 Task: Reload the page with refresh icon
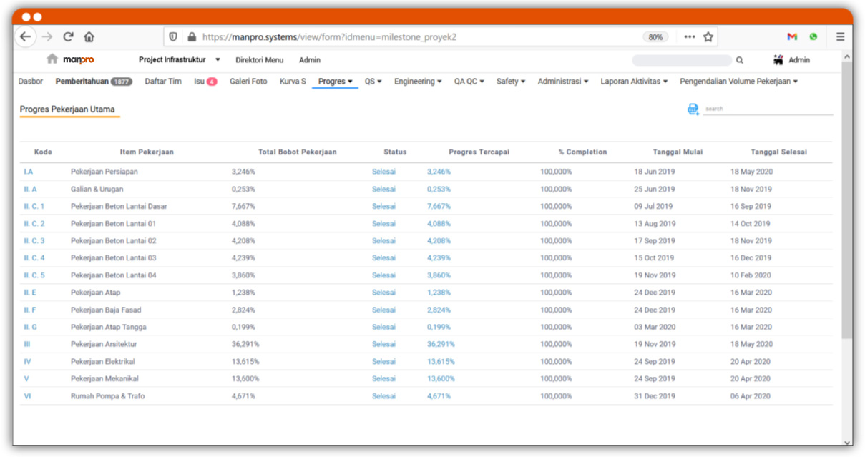pyautogui.click(x=69, y=37)
